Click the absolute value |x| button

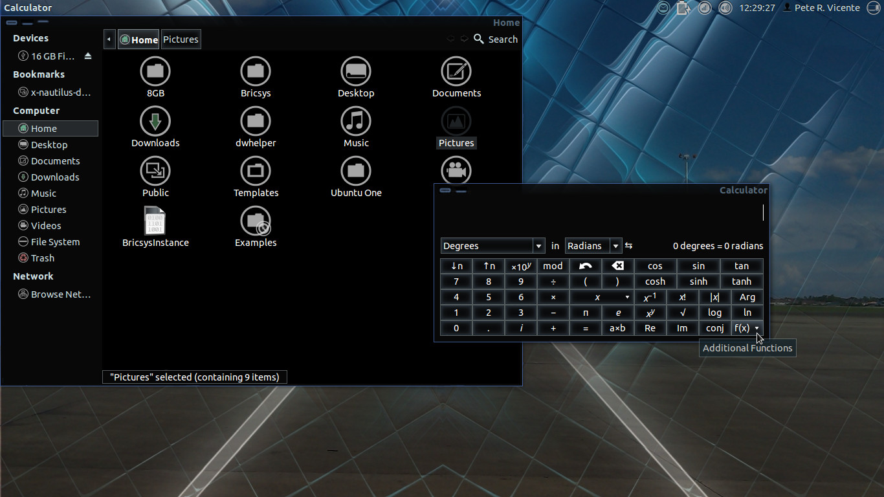click(715, 297)
